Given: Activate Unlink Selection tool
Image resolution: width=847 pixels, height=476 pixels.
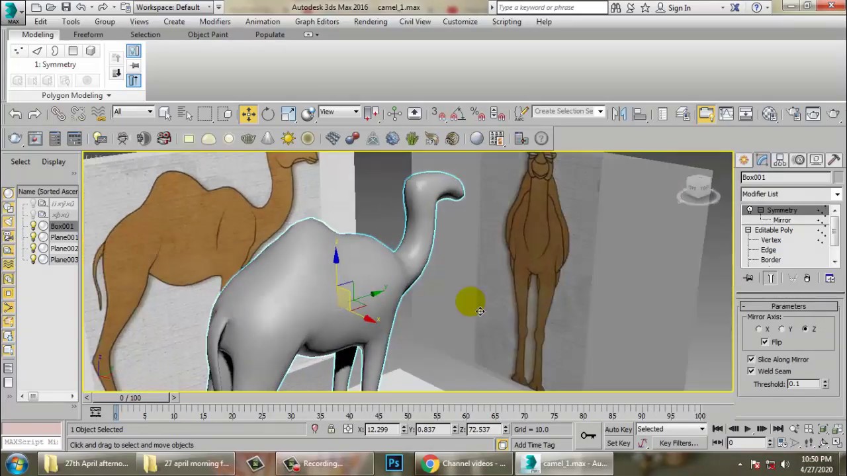Looking at the screenshot, I should tap(78, 114).
